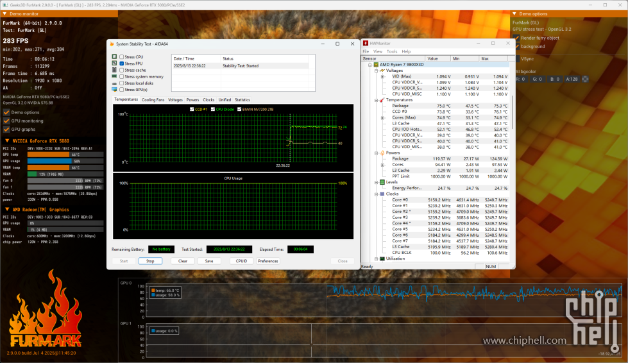628x363 pixels.
Task: Click the monitor icon beside Stress GPU(s)
Action: click(115, 90)
